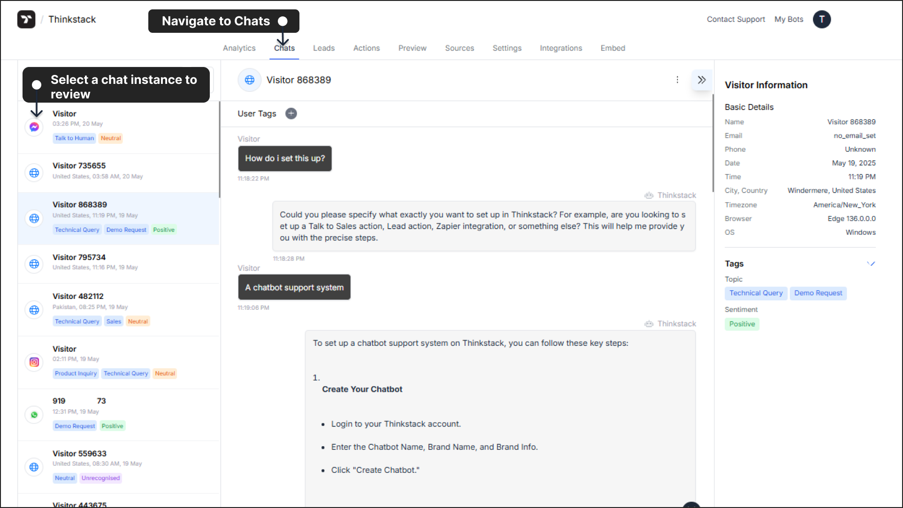Click the chat list scrollbar

click(220, 150)
